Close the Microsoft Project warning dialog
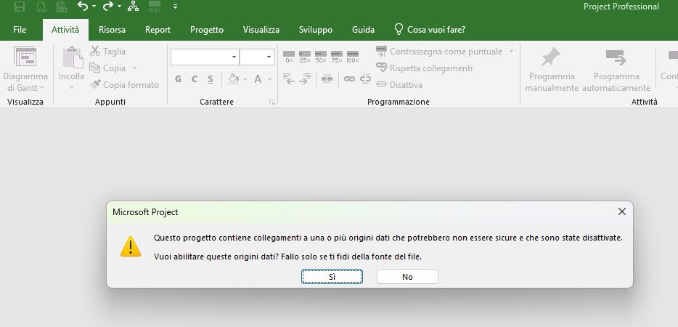 tap(622, 211)
